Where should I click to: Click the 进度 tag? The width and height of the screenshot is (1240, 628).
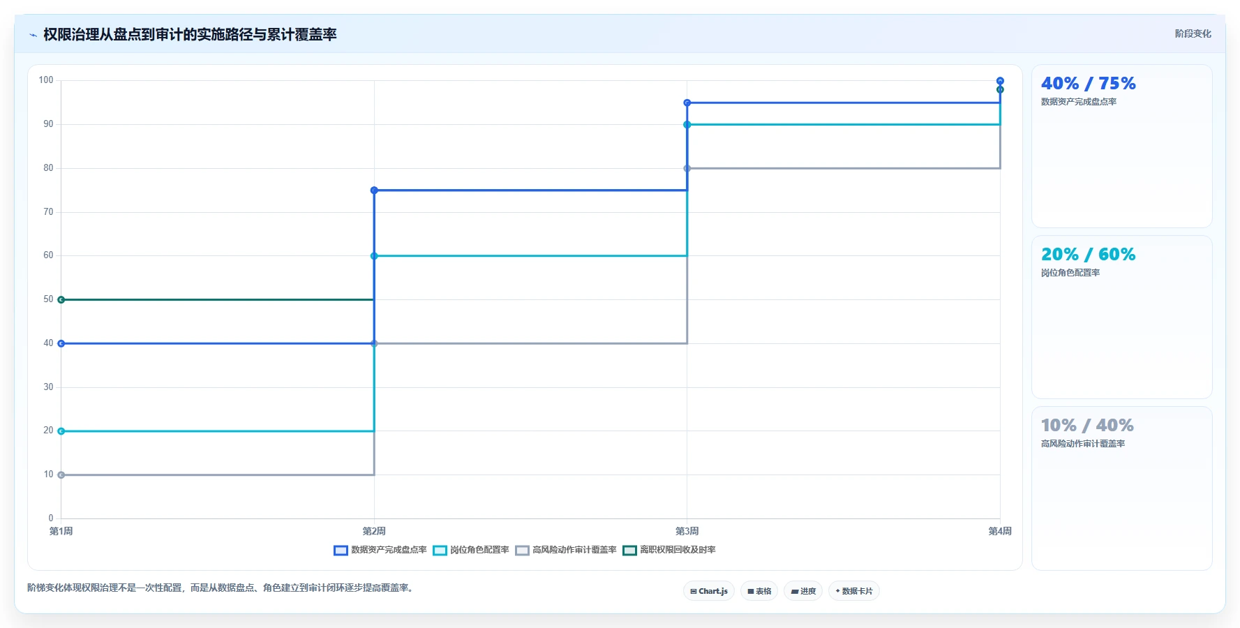point(803,591)
